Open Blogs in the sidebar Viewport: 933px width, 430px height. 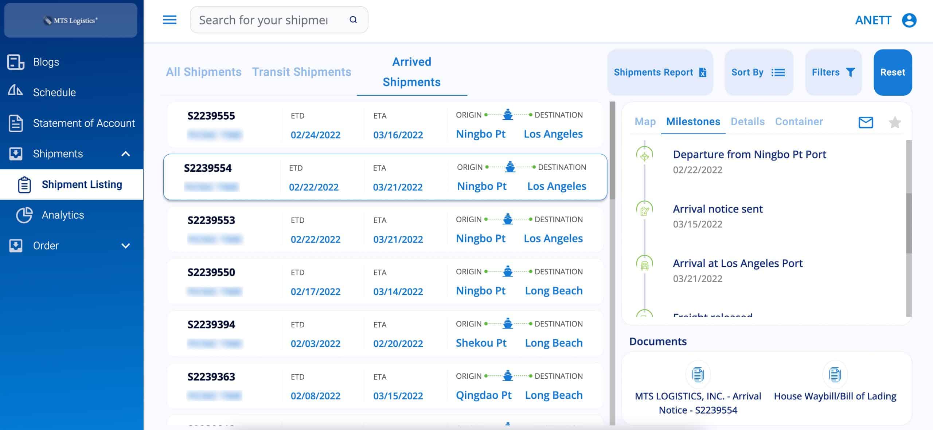(71, 62)
